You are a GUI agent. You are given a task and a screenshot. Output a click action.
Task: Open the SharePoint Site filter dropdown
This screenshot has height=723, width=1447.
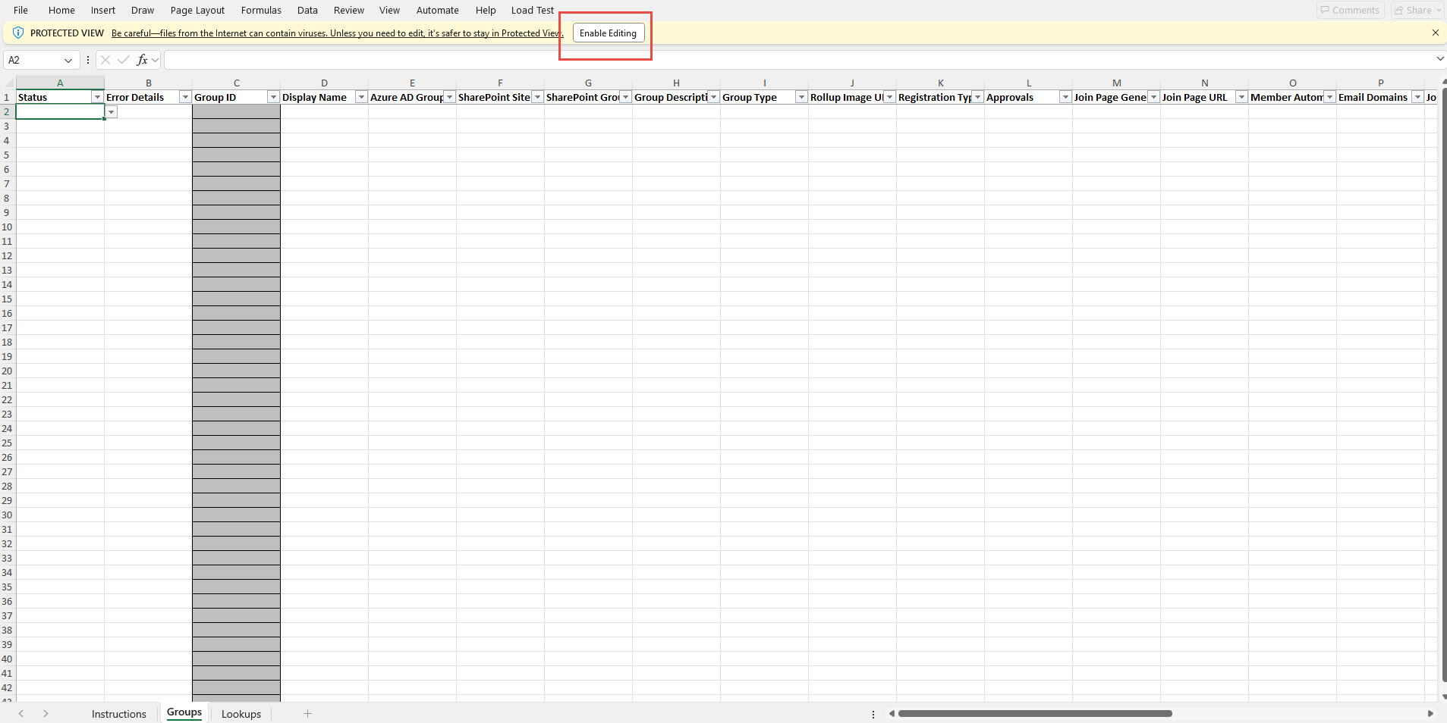pos(537,97)
